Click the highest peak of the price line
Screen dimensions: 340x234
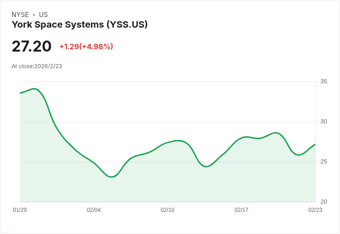pyautogui.click(x=35, y=88)
